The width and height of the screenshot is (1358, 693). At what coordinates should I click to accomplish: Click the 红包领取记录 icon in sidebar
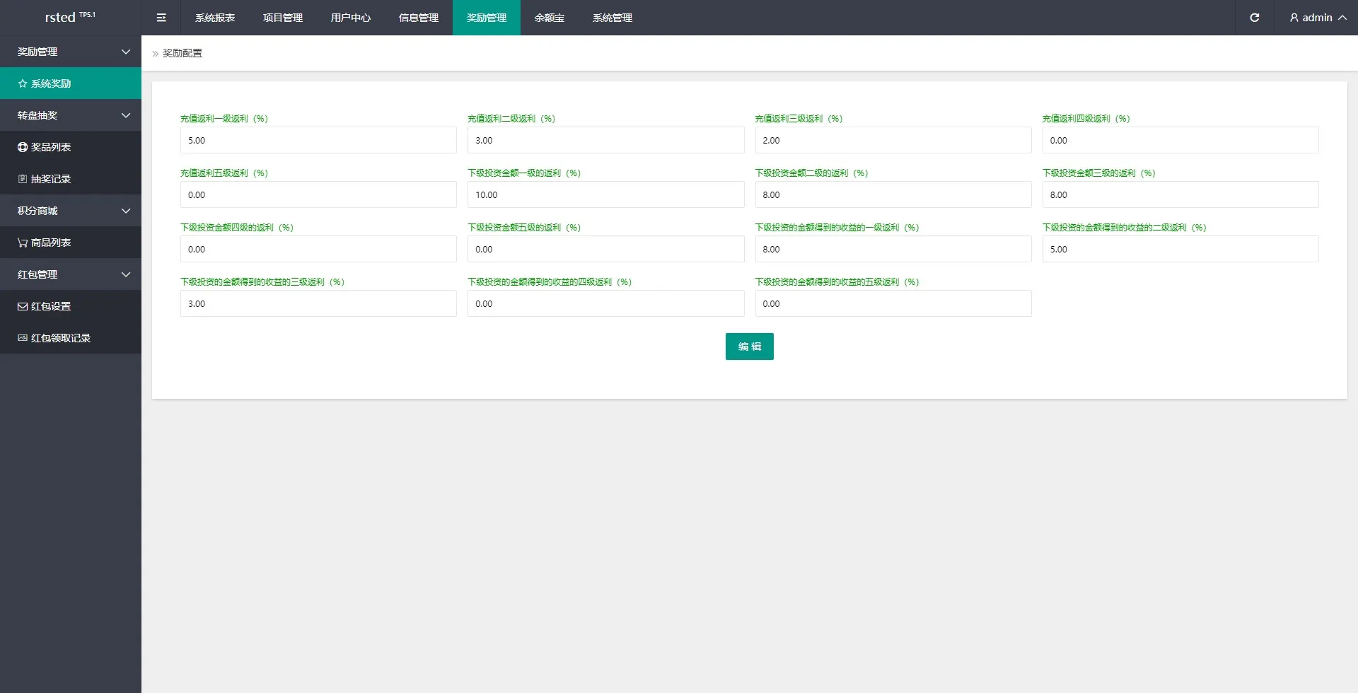23,338
